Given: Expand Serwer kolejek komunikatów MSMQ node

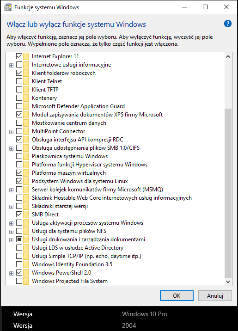Looking at the screenshot, I should (12, 190).
